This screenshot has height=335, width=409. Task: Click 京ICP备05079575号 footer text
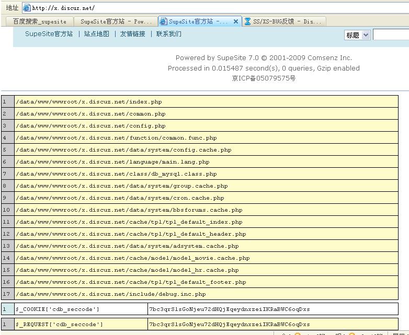(x=264, y=78)
